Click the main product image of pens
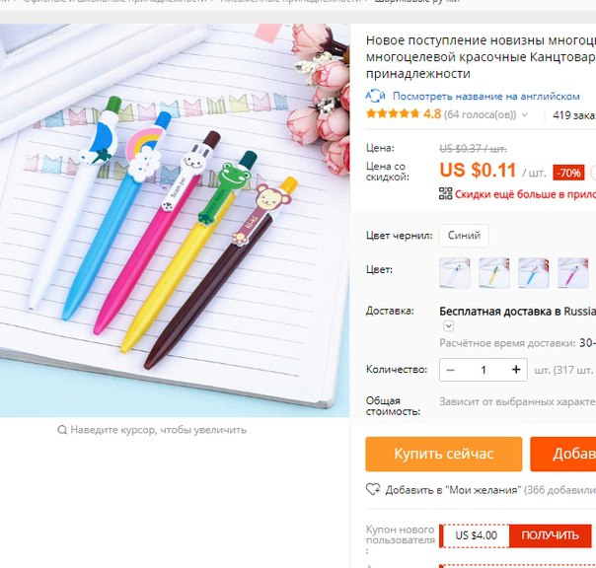Screen dimensions: 596x568 [175, 220]
